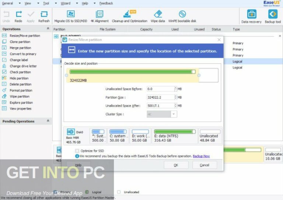Open the Wizard menu

coord(66,3)
